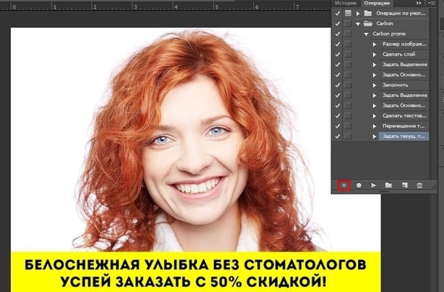This screenshot has width=444, height=292.
Task: Expand the Задать текущ. т… step details
Action: click(374, 136)
